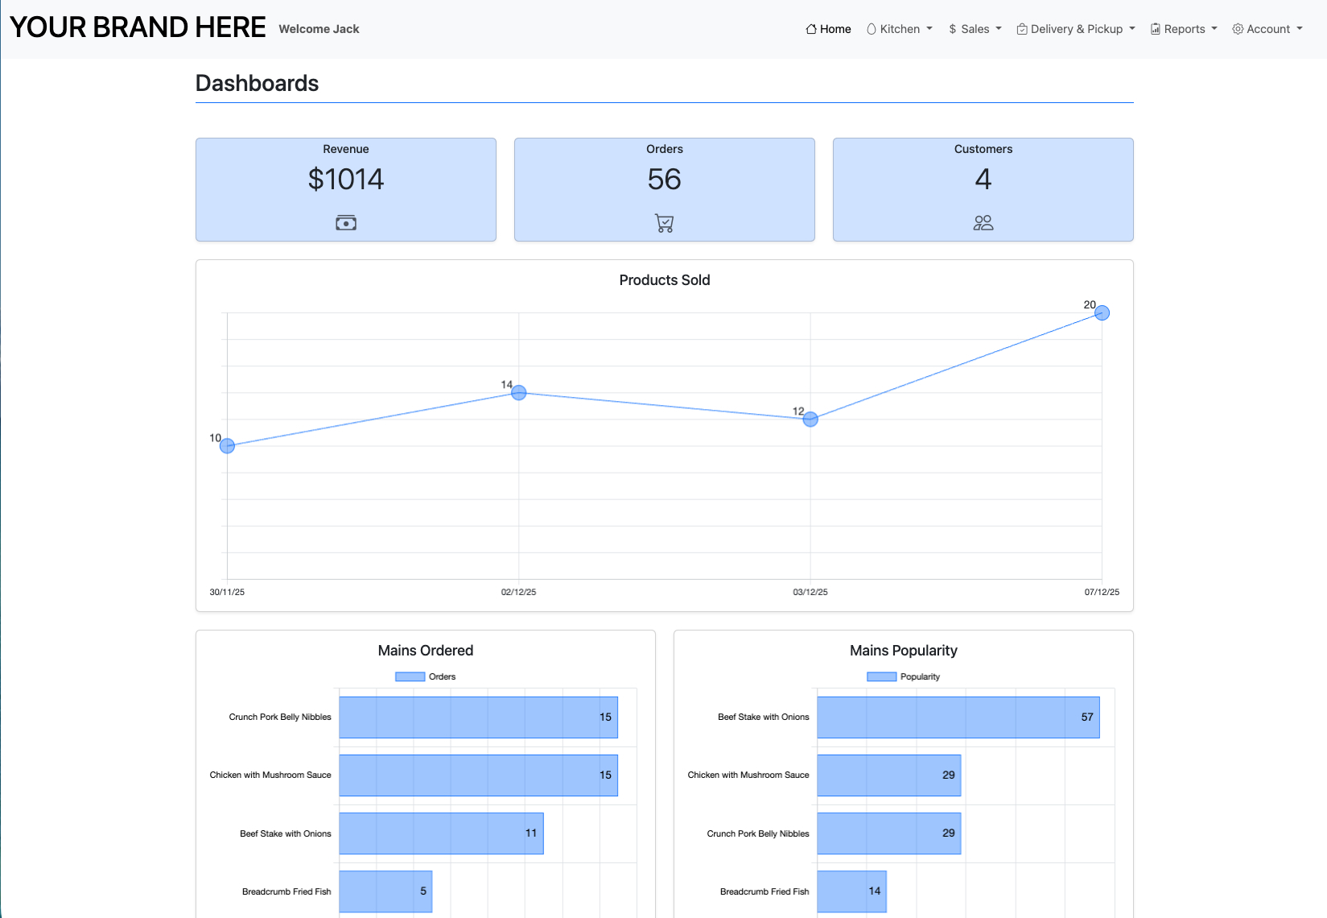This screenshot has width=1327, height=918.
Task: Click the YOUR BRAND HERE logo
Action: (138, 27)
